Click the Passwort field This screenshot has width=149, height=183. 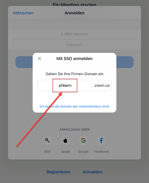coord(74,45)
